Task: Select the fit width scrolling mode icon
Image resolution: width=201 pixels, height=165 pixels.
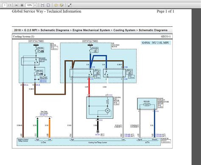Action: click(42, 5)
